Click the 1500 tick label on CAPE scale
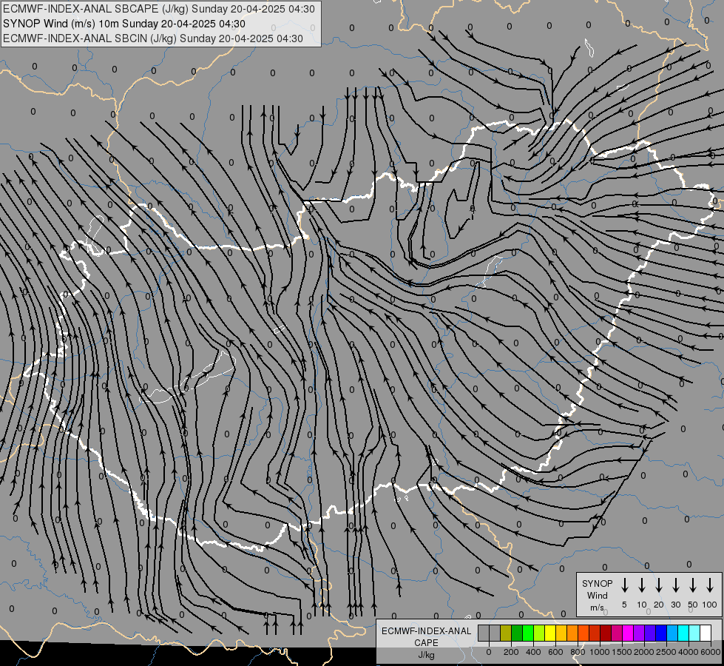Screen dimensions: 724x666 [x=622, y=652]
